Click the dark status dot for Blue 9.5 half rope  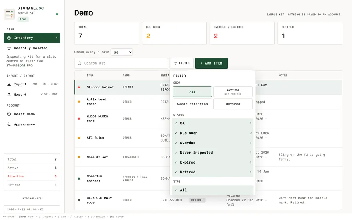point(79,200)
